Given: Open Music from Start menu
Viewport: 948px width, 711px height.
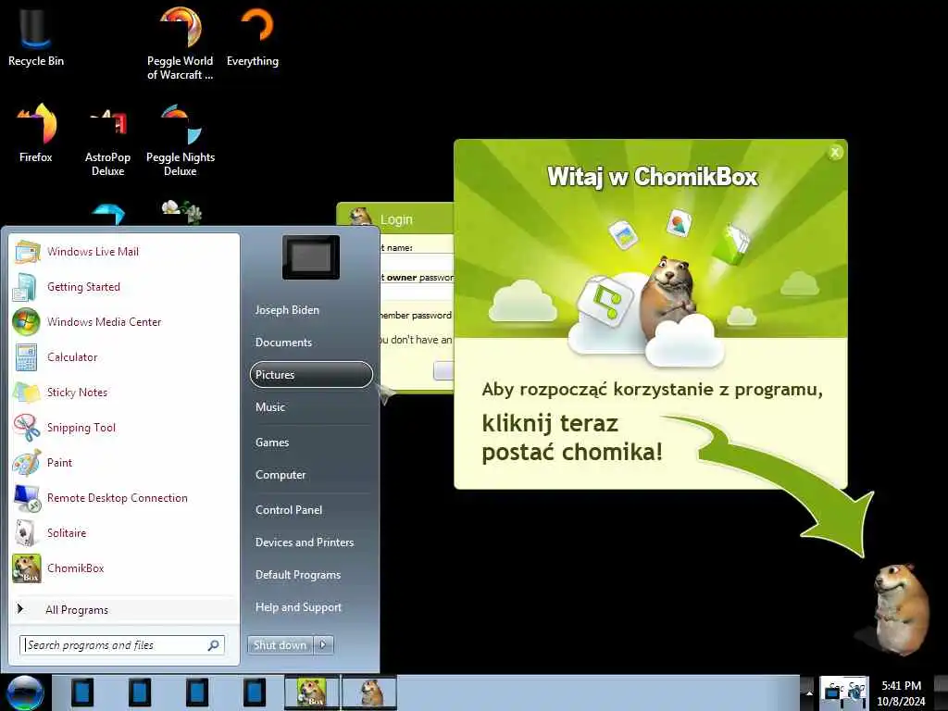Looking at the screenshot, I should click(270, 407).
